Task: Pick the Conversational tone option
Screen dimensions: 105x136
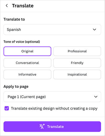Action: click(27, 63)
